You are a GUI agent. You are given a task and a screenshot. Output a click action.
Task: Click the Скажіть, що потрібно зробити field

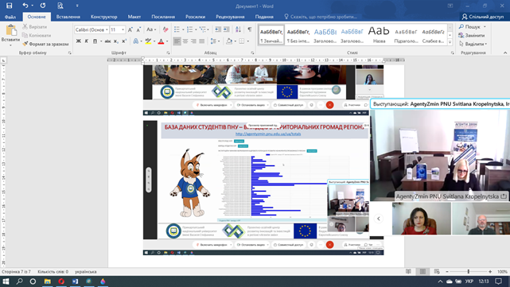coord(321,17)
